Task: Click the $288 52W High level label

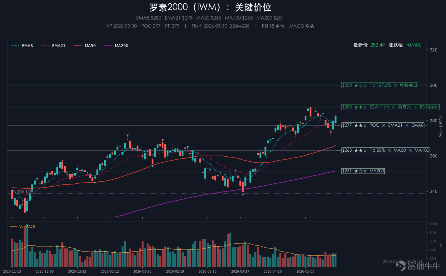Action: (390, 107)
